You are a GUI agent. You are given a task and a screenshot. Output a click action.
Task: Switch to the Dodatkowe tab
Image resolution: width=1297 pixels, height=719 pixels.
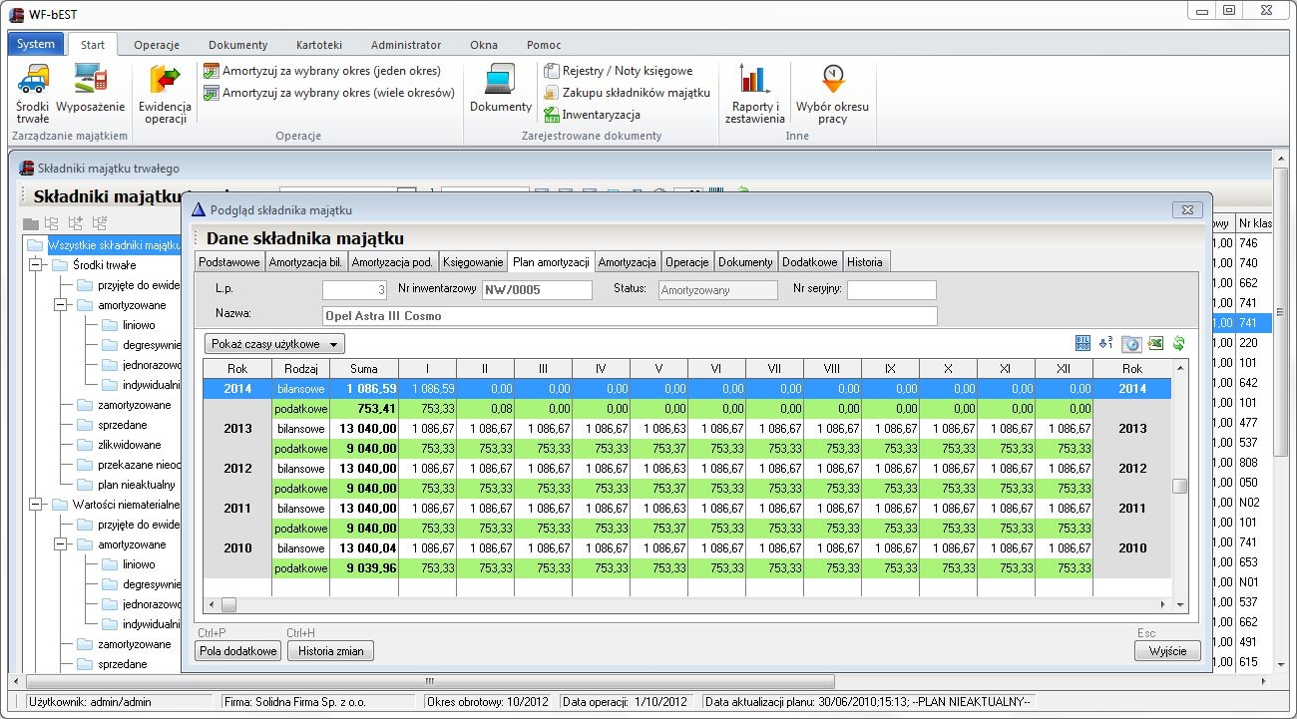pos(810,262)
